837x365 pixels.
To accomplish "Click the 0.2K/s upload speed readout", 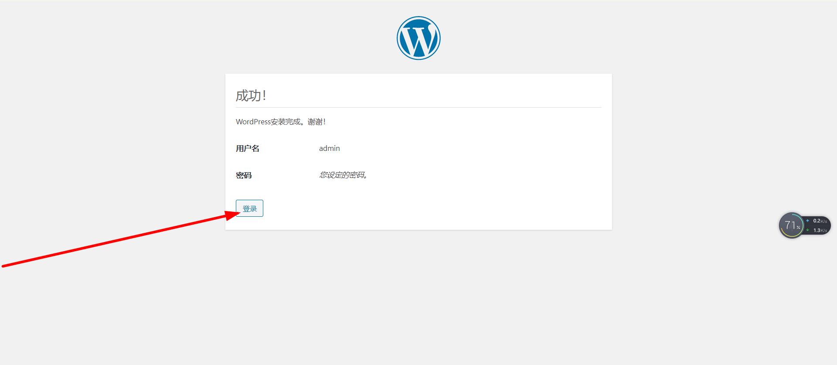I will 820,221.
